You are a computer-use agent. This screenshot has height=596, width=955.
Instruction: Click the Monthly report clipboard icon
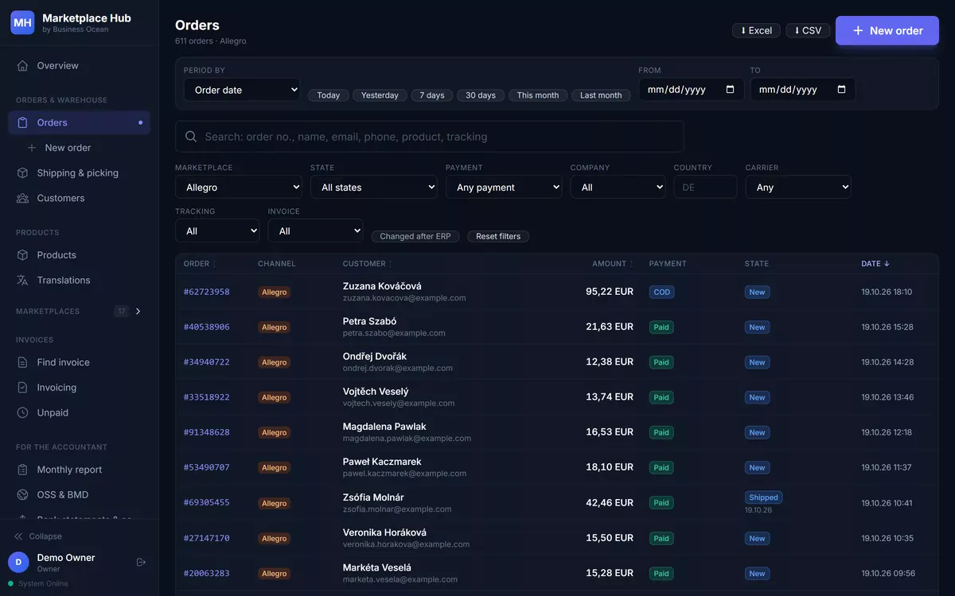[22, 470]
